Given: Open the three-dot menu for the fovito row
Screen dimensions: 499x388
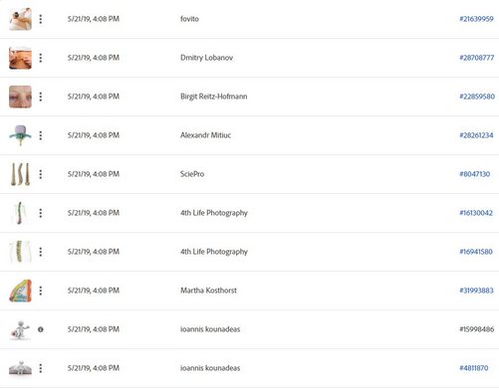Looking at the screenshot, I should point(41,19).
